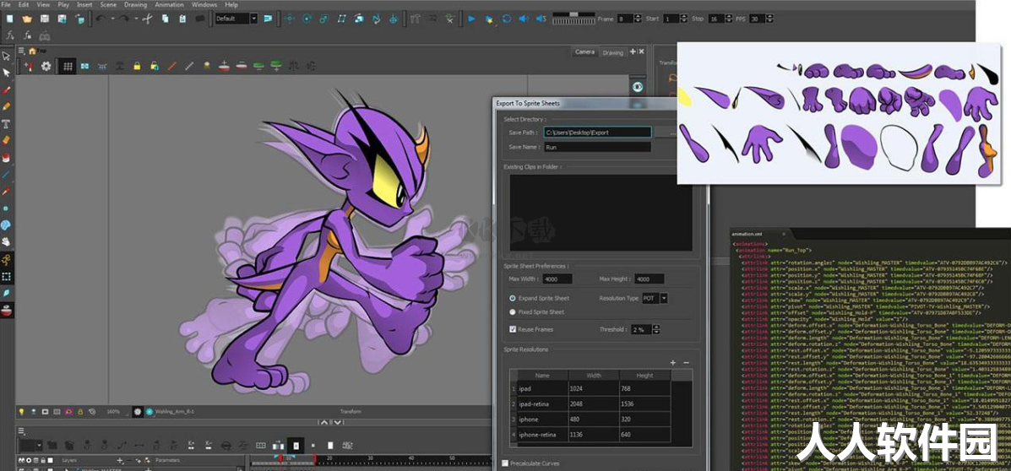The image size is (1011, 471).
Task: Toggle the Precalculate Curves checkbox
Action: (x=505, y=463)
